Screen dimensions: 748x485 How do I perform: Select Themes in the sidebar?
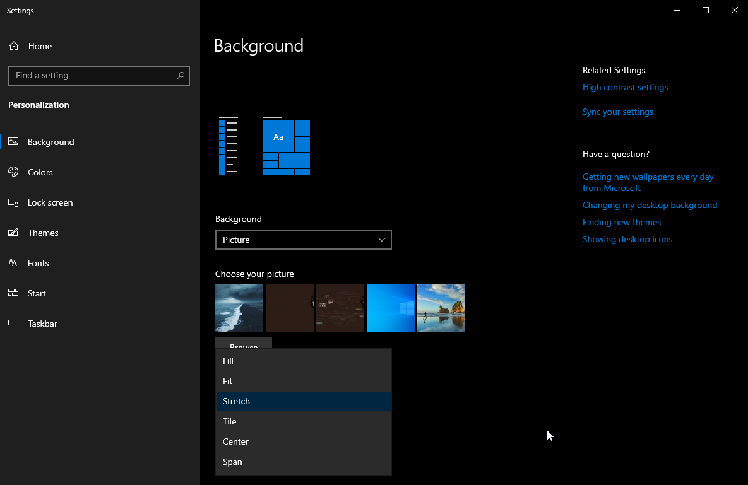click(42, 232)
